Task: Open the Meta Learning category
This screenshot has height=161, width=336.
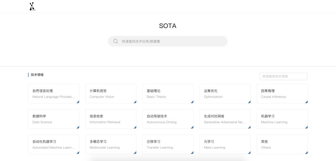Action: point(225,144)
